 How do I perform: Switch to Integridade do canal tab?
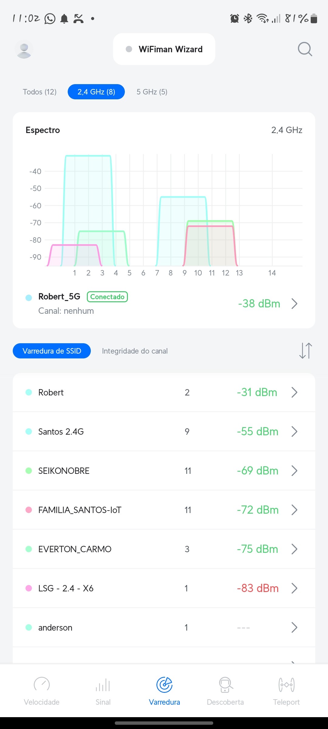(x=135, y=351)
